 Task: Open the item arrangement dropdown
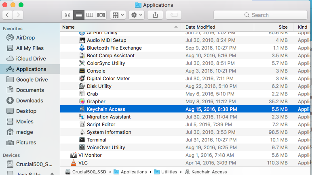tap(118, 15)
